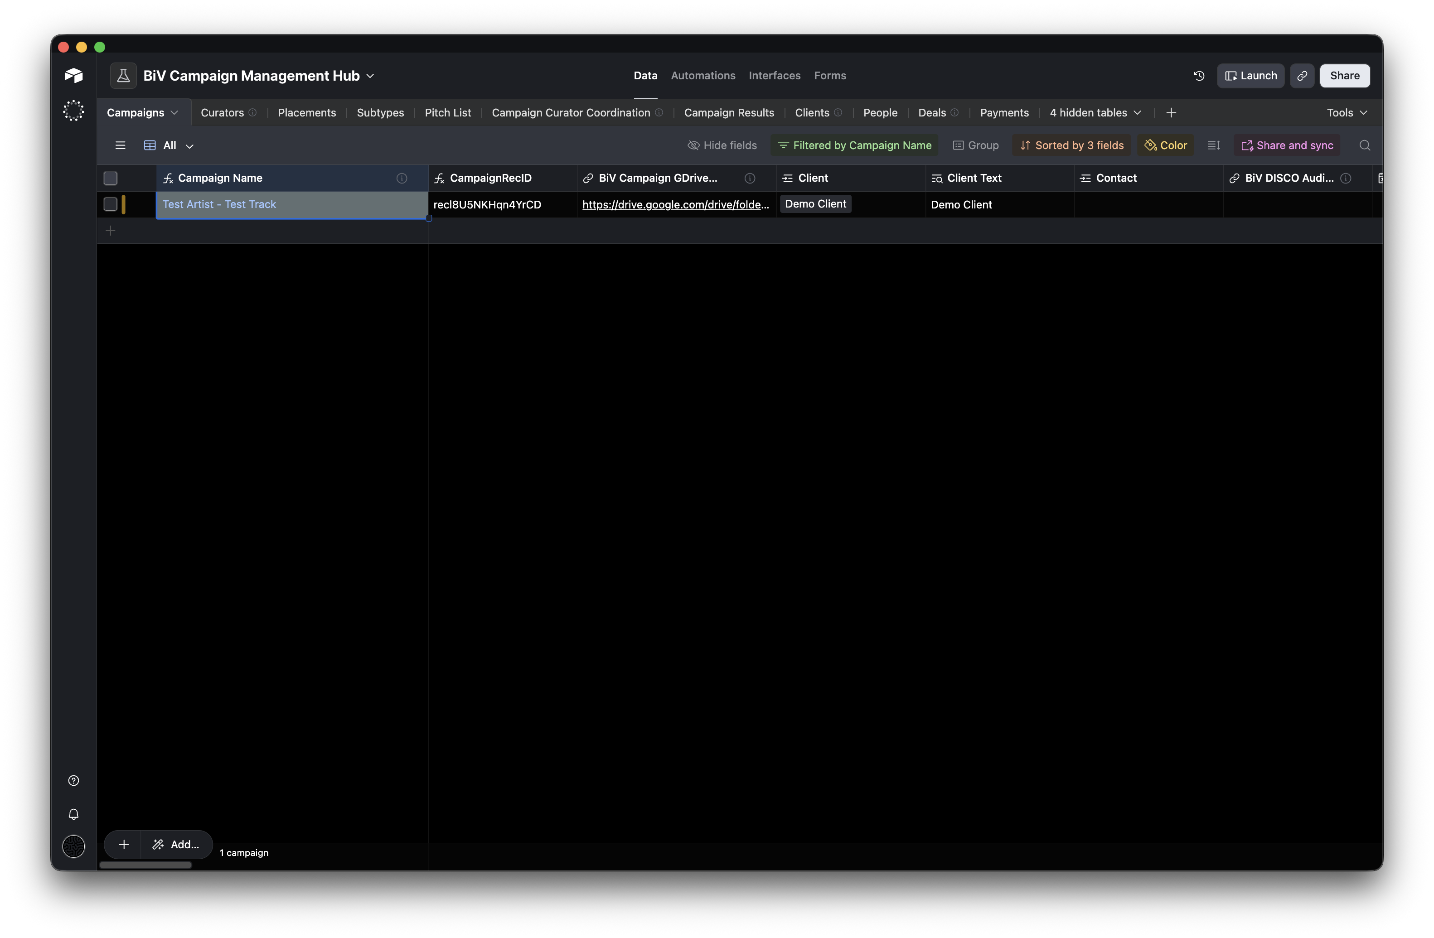Screen dimensions: 1434x938
Task: Open the Pitch List table tab
Action: [448, 113]
